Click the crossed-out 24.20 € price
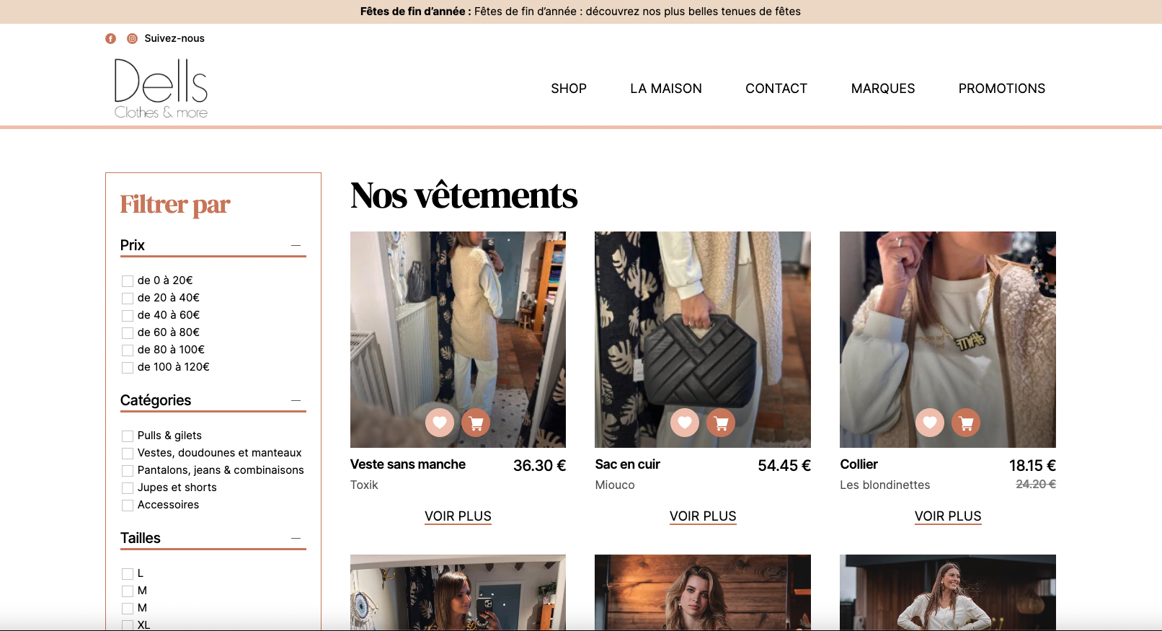 point(1036,485)
